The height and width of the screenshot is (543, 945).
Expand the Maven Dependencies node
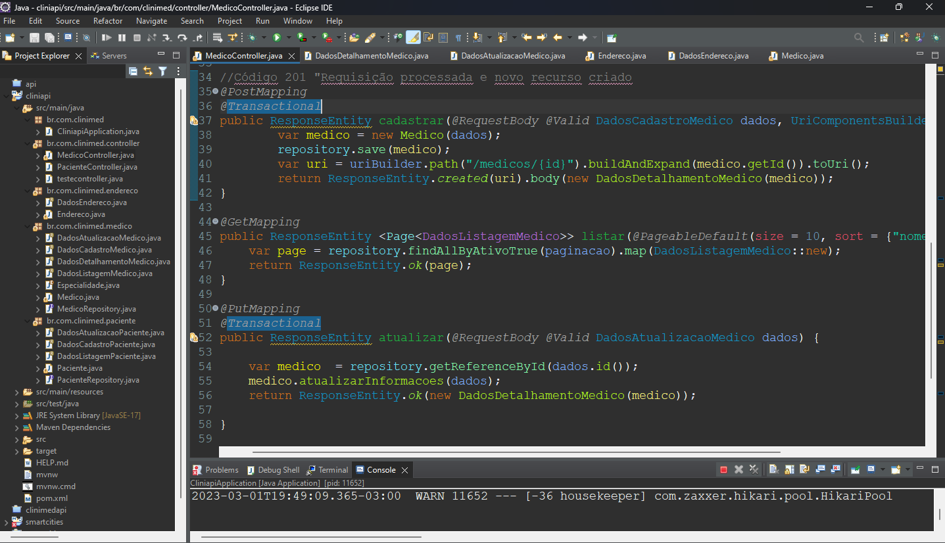click(x=17, y=427)
